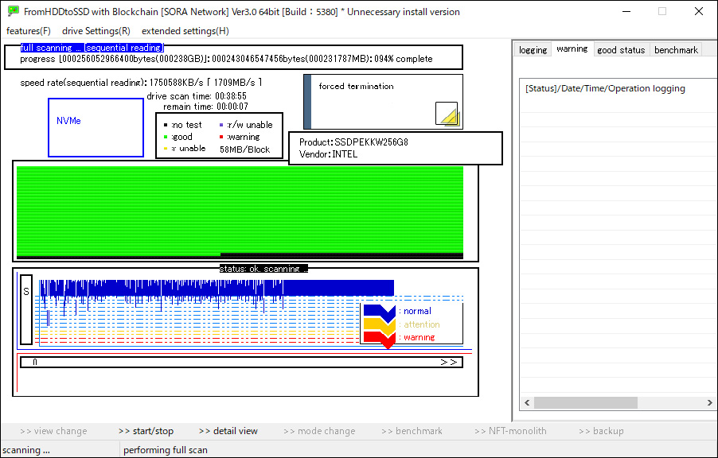The height and width of the screenshot is (458, 718).
Task: Click the forced termination button
Action: pyautogui.click(x=383, y=102)
